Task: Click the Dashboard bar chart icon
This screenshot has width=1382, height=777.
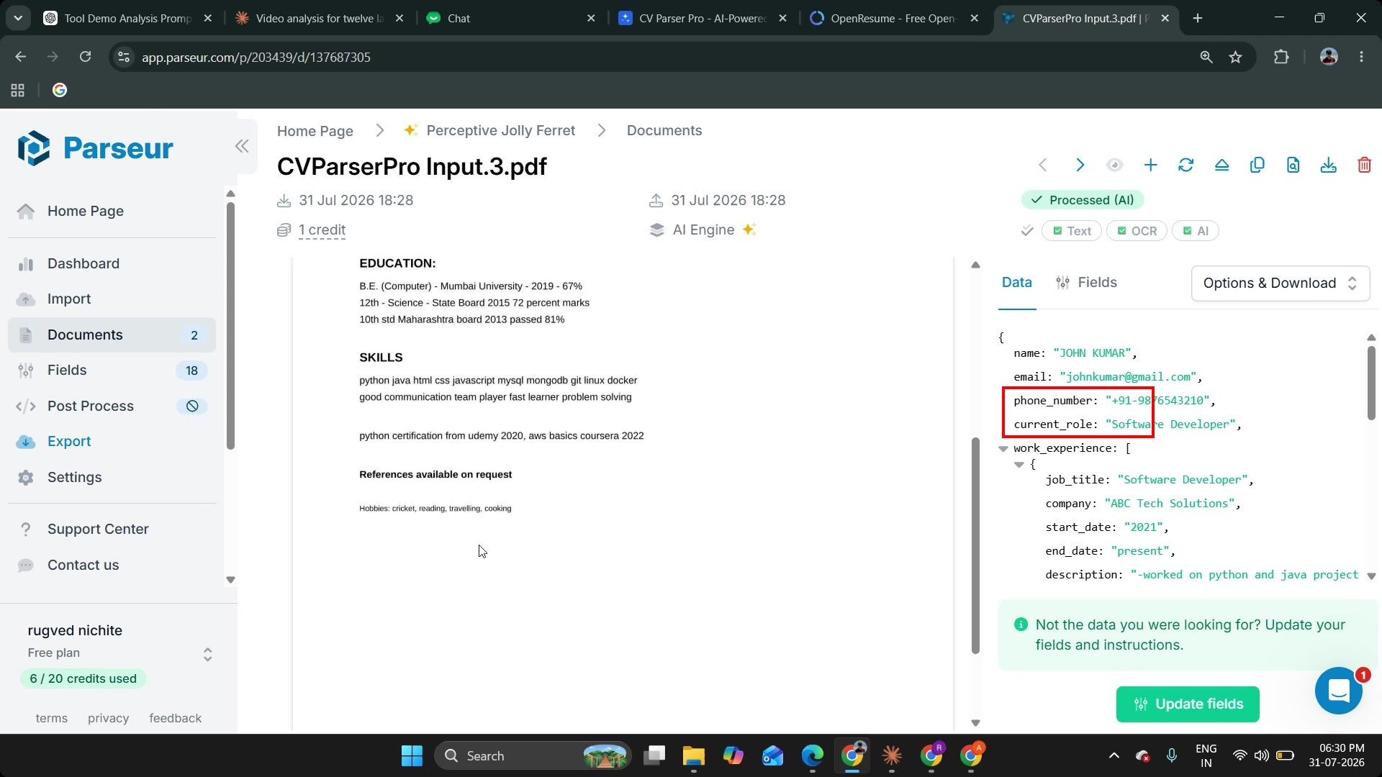Action: coord(26,264)
